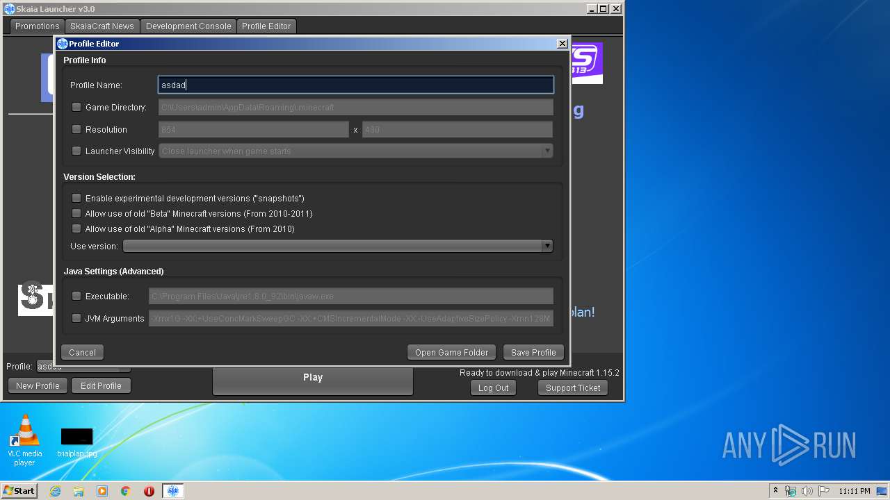Open the volume speaker tray icon
Image resolution: width=890 pixels, height=500 pixels.
point(807,491)
